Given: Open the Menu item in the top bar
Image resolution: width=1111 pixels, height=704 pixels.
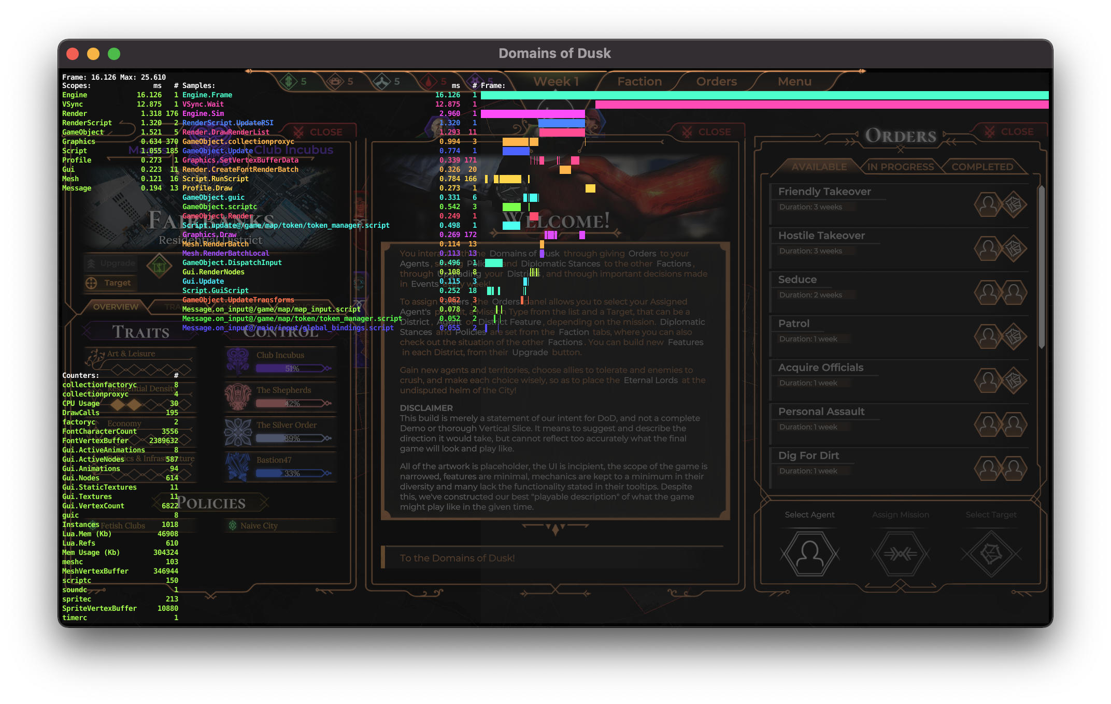Looking at the screenshot, I should coord(794,81).
